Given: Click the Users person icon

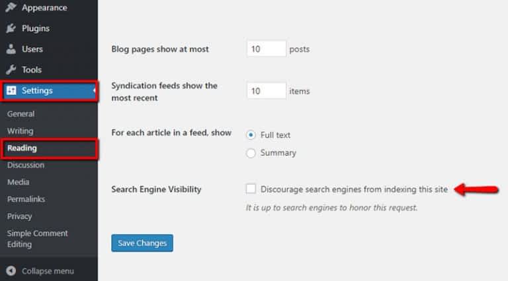Looking at the screenshot, I should 11,49.
